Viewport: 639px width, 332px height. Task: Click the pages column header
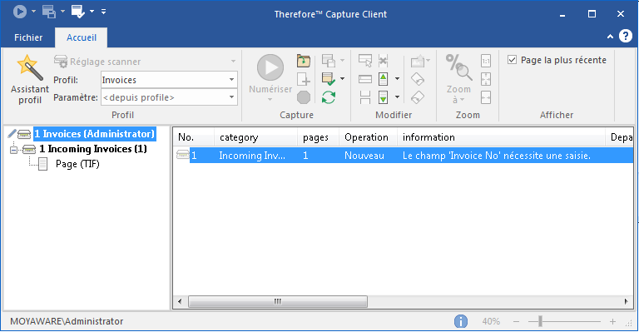319,137
